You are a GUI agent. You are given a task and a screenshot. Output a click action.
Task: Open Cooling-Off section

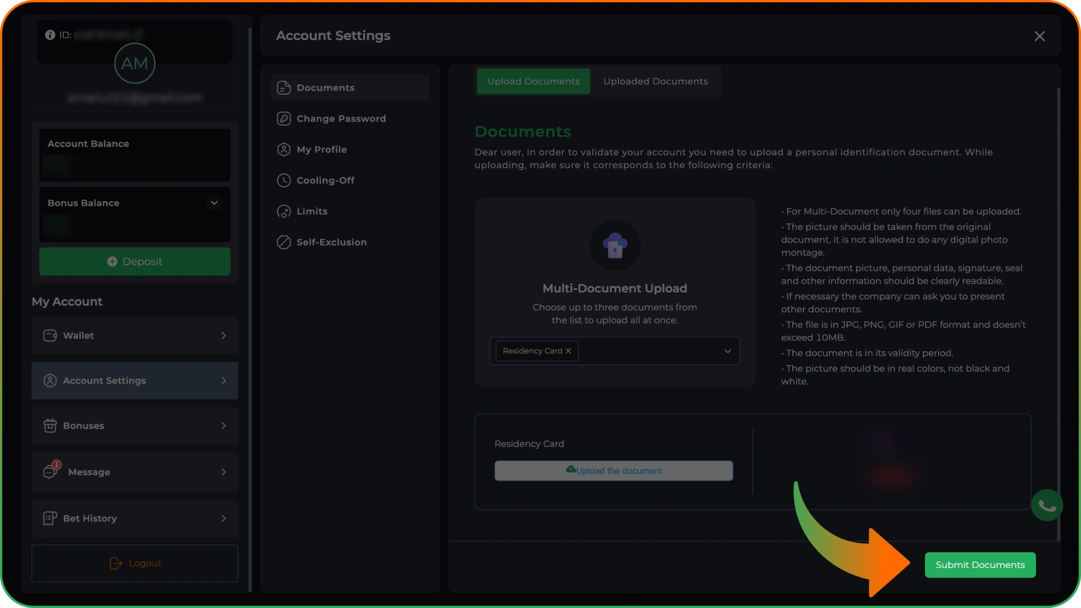(x=350, y=181)
